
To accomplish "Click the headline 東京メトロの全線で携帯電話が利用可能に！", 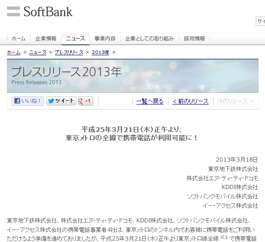I will pyautogui.click(x=132, y=138).
